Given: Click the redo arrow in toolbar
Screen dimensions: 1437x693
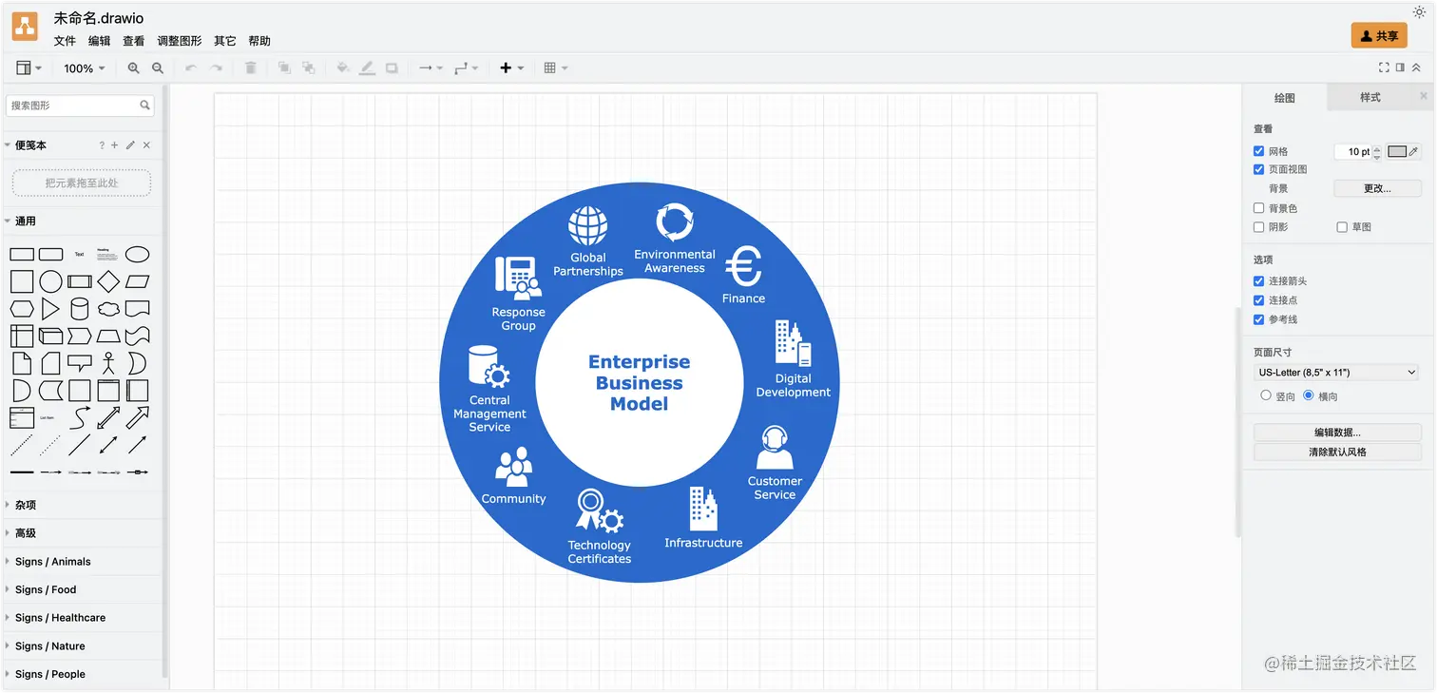Looking at the screenshot, I should (216, 68).
